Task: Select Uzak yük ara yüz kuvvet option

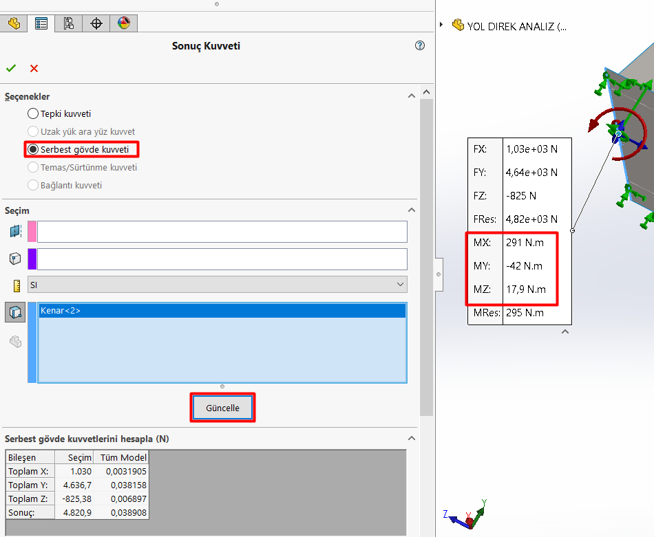Action: click(x=81, y=131)
